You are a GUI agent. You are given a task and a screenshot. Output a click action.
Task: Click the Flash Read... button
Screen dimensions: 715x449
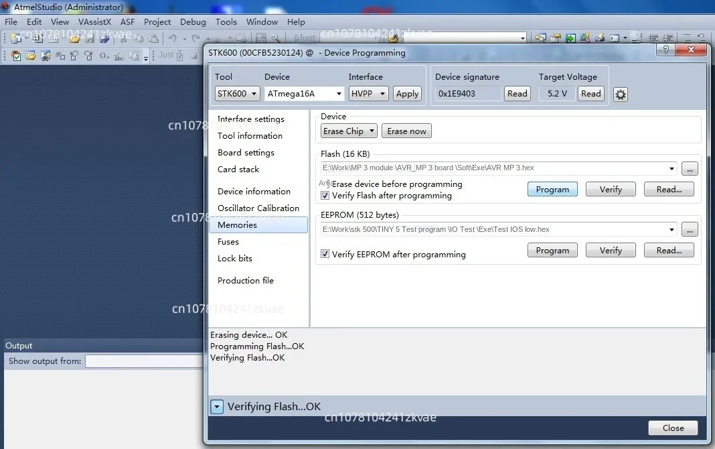[x=669, y=190]
